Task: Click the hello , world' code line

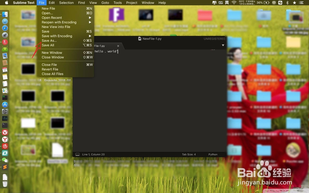Action: tap(106, 51)
